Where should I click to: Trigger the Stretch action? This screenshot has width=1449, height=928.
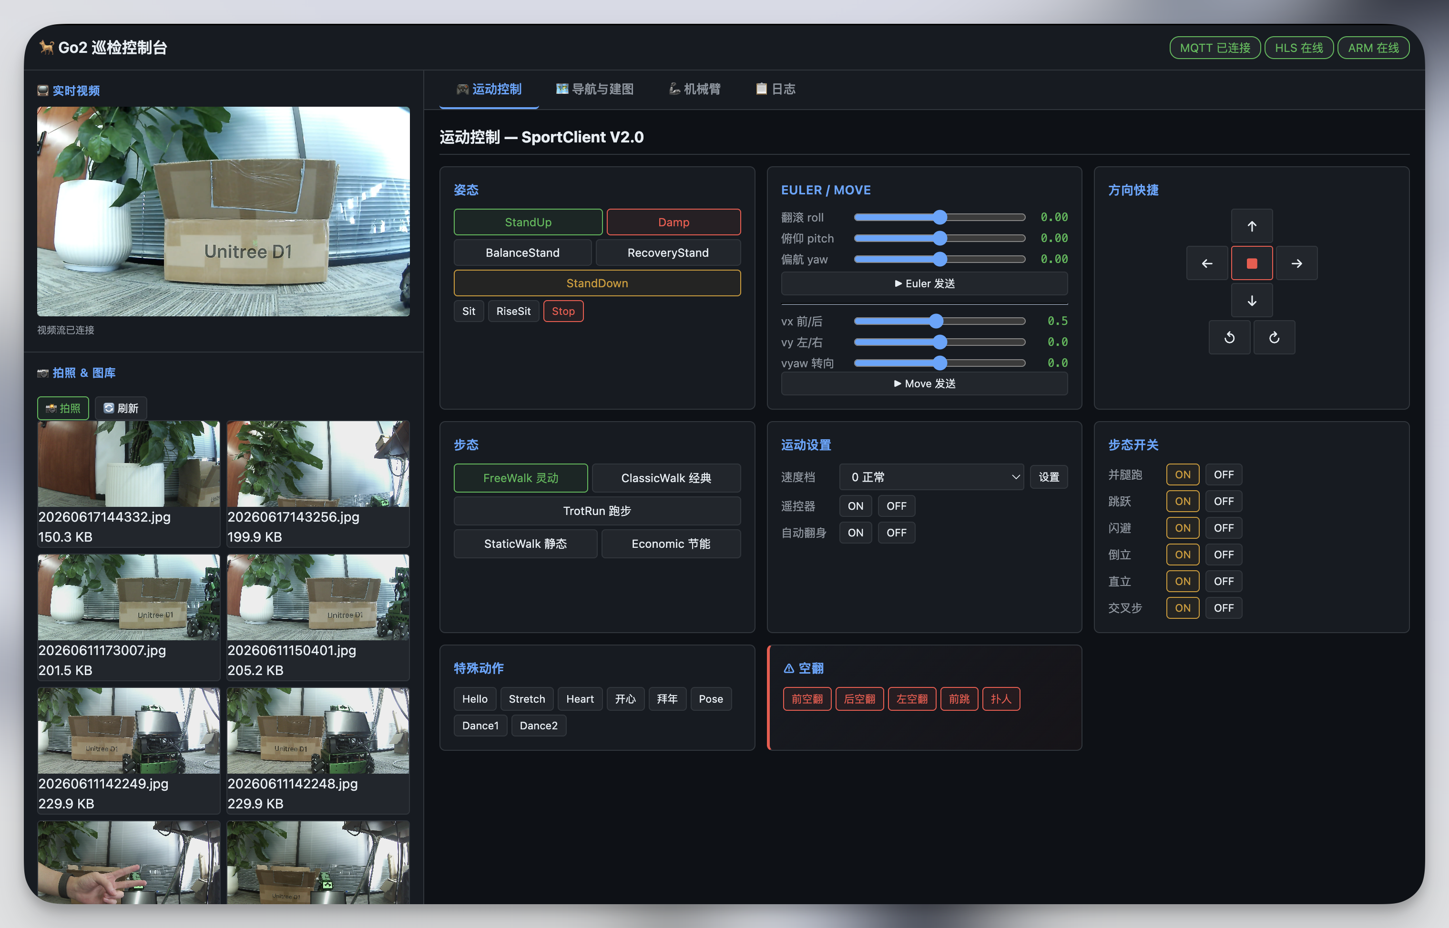tap(527, 699)
